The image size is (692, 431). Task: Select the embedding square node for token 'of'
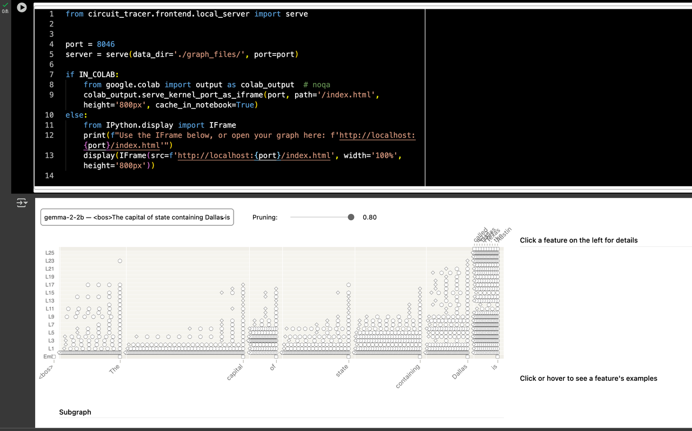(276, 356)
